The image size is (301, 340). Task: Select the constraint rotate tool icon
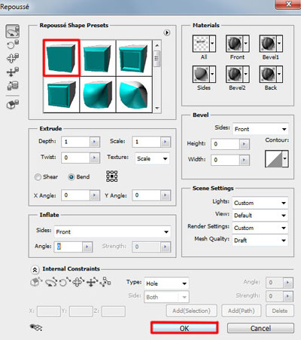51,283
